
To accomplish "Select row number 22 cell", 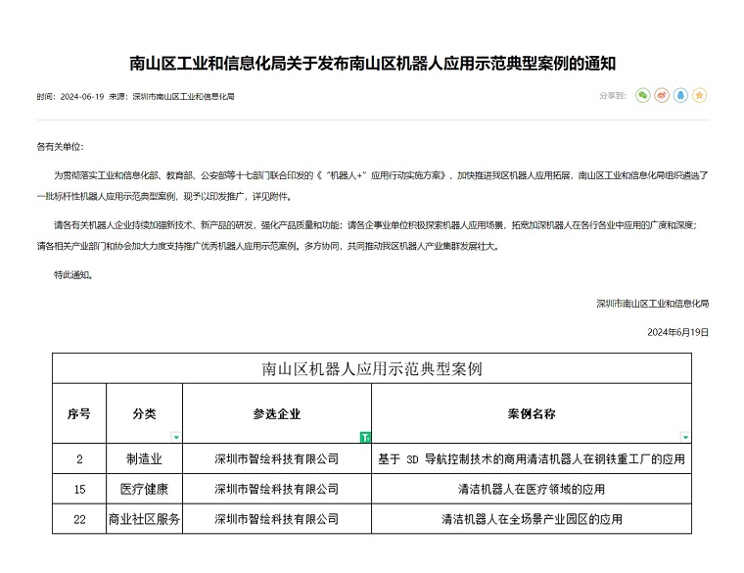I will point(79,519).
